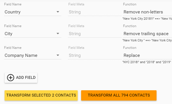Click Transform All 794 Contacts button
The image size is (172, 104).
pos(119,95)
